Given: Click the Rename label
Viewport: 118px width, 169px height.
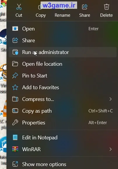Looking at the screenshot, I should coord(63,15).
